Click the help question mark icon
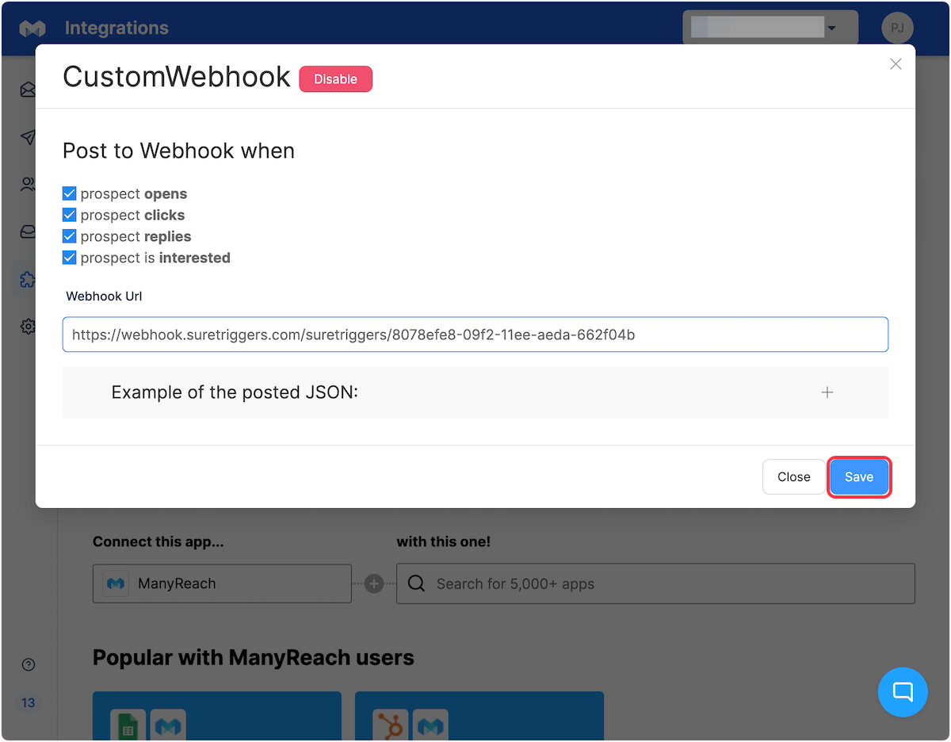951x742 pixels. [29, 664]
